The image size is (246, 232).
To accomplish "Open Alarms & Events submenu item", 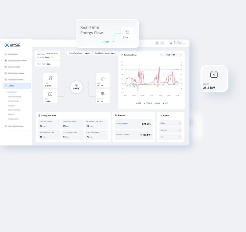I will pos(14,110).
